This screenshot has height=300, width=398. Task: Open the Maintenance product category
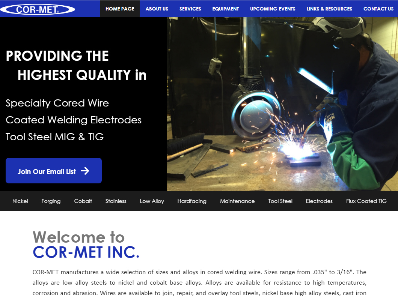tap(237, 201)
